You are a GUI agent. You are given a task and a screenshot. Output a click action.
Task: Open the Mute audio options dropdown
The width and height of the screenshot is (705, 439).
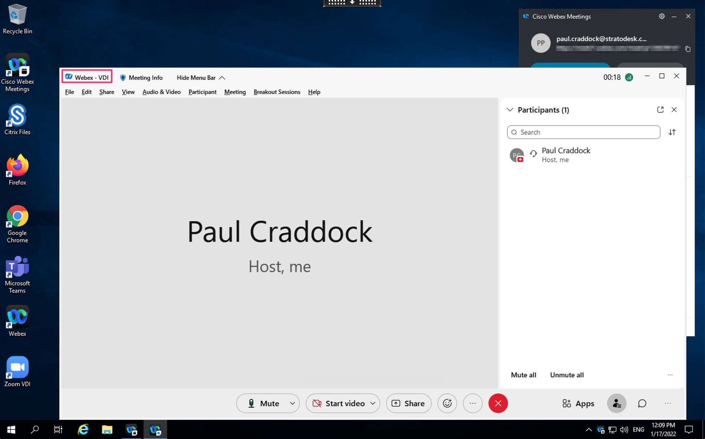292,403
